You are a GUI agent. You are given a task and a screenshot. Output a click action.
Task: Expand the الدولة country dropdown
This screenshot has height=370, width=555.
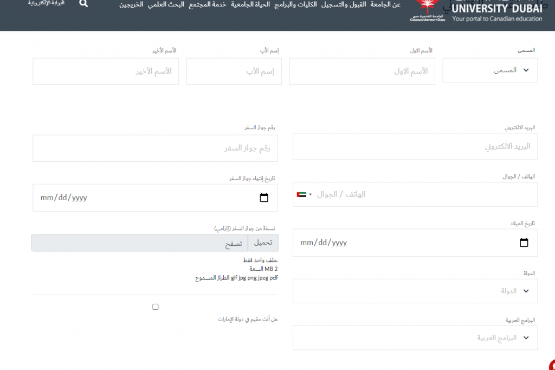(415, 291)
